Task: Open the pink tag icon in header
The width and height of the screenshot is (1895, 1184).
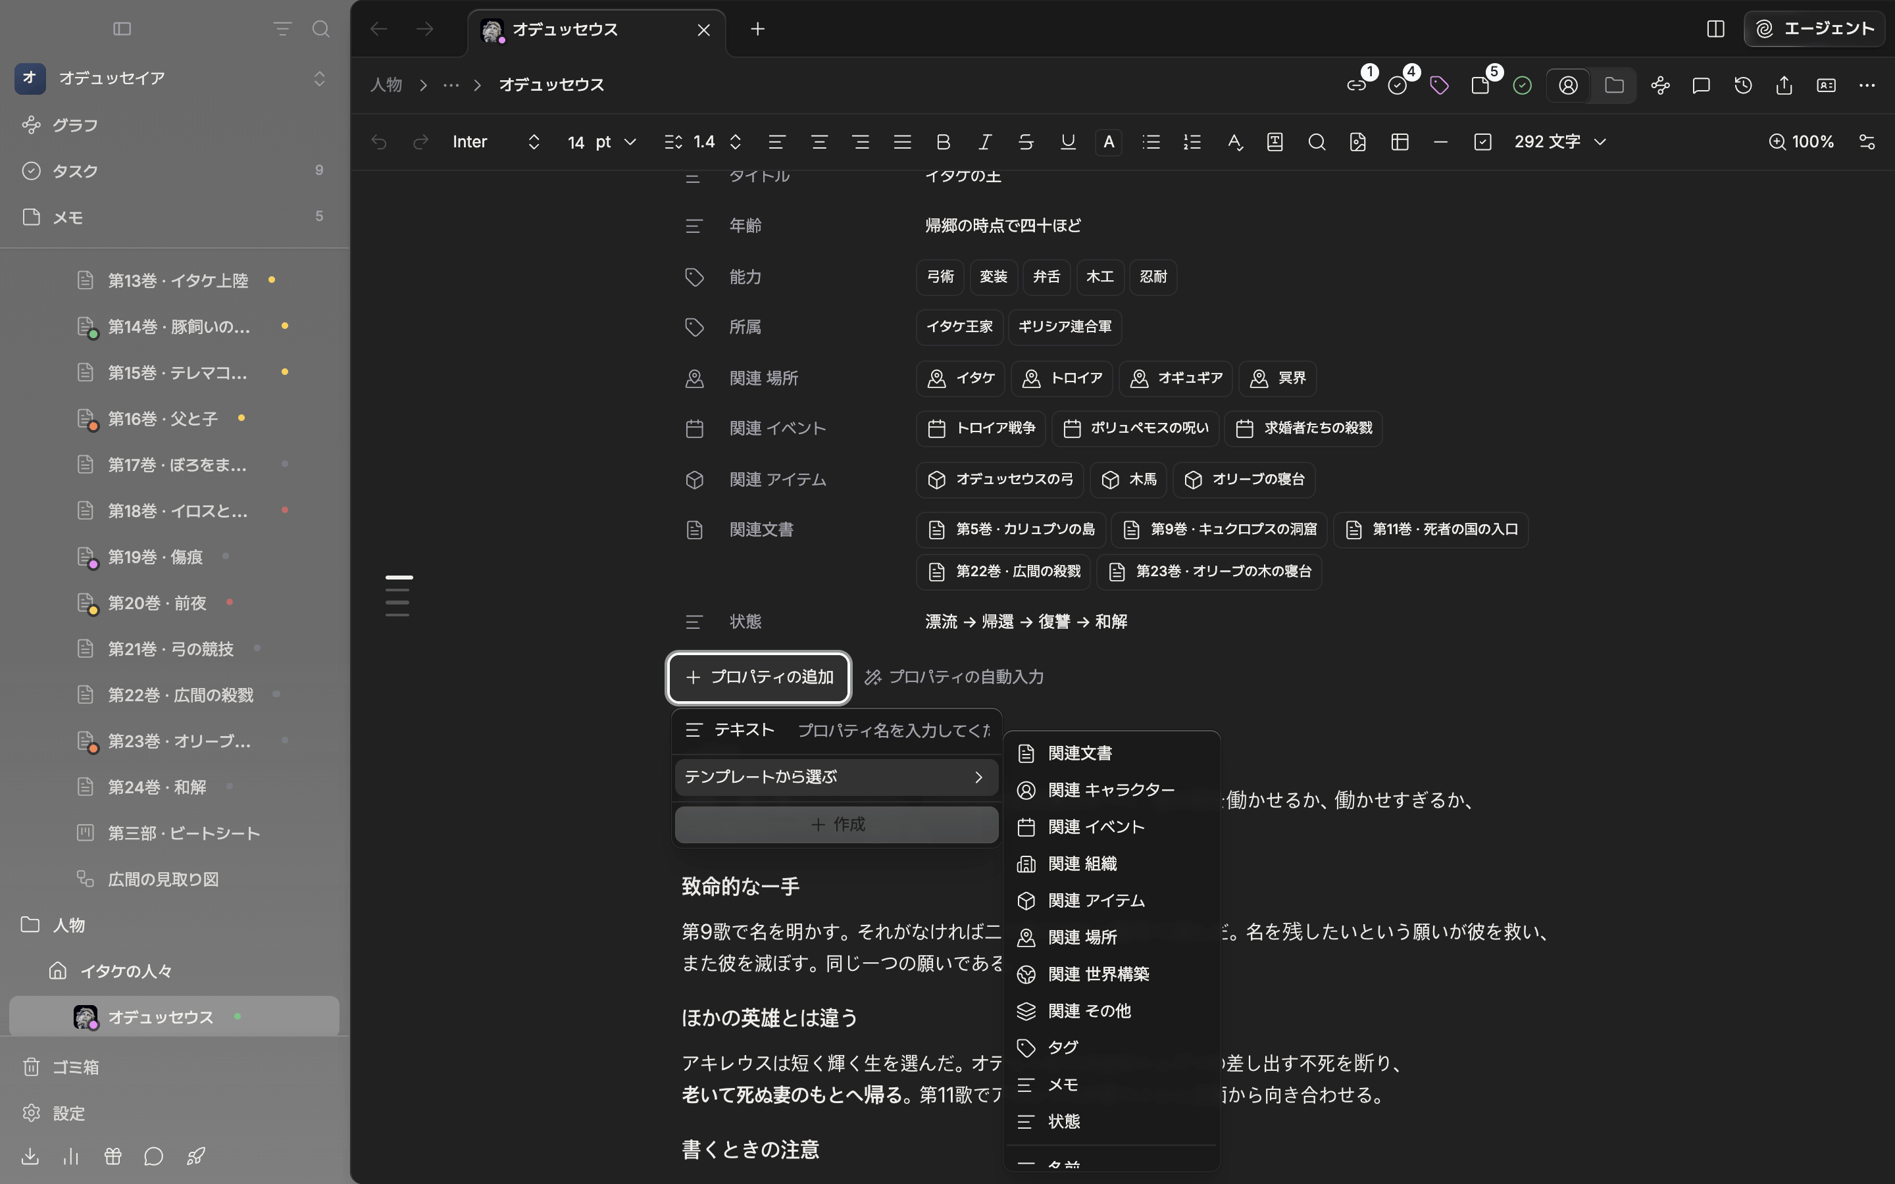Action: 1438,86
